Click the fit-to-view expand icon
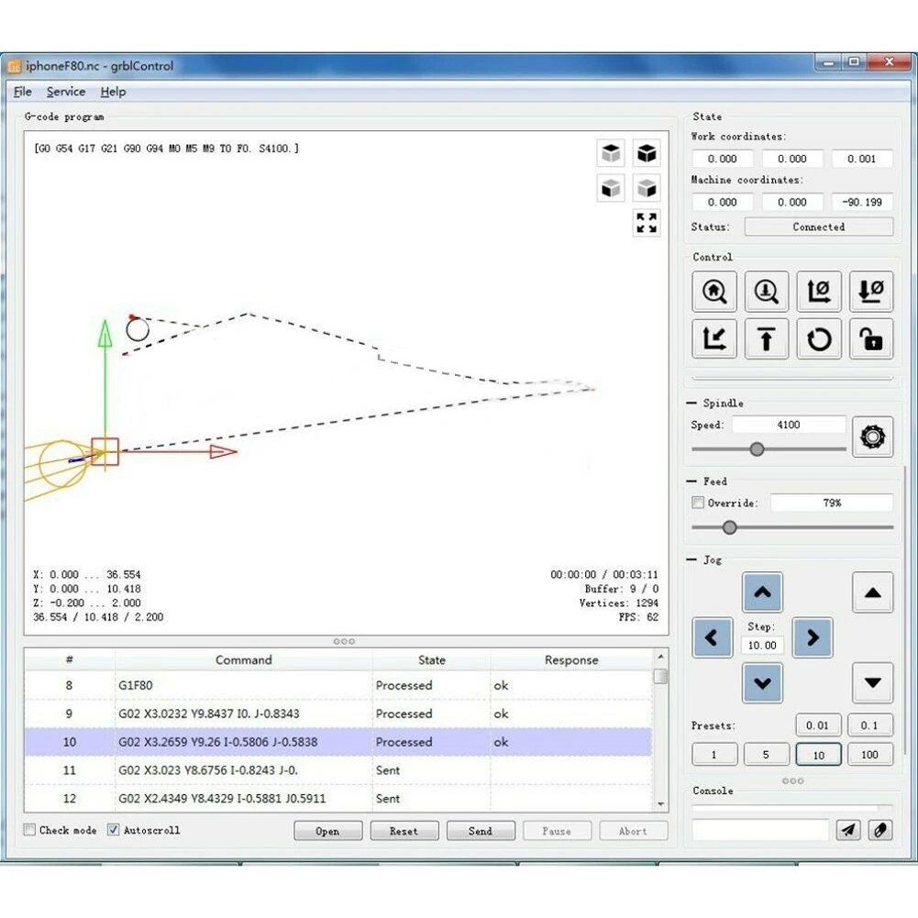Screen dimensions: 918x918 647,223
